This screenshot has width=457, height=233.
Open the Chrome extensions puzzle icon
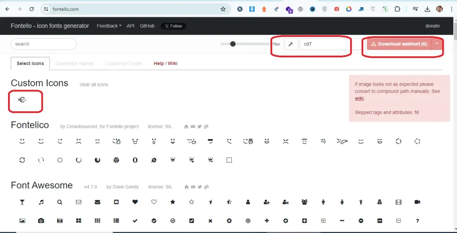[x=397, y=9]
